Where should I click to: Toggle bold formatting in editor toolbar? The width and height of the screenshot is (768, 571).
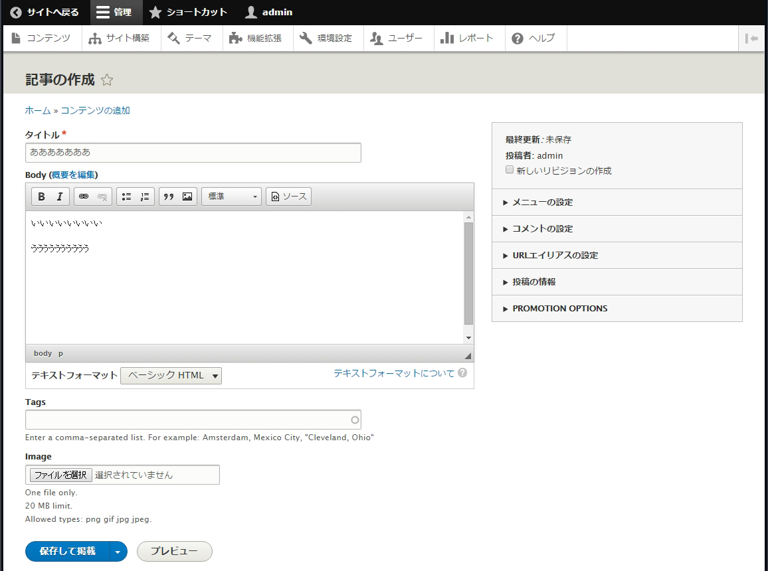[x=41, y=197]
